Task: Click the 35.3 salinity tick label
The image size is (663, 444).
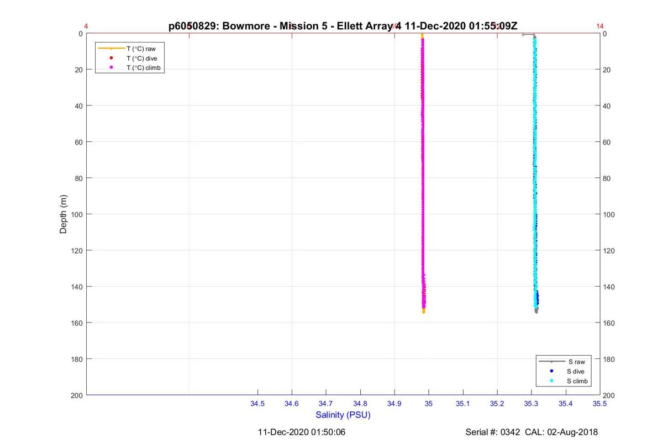Action: (x=532, y=404)
